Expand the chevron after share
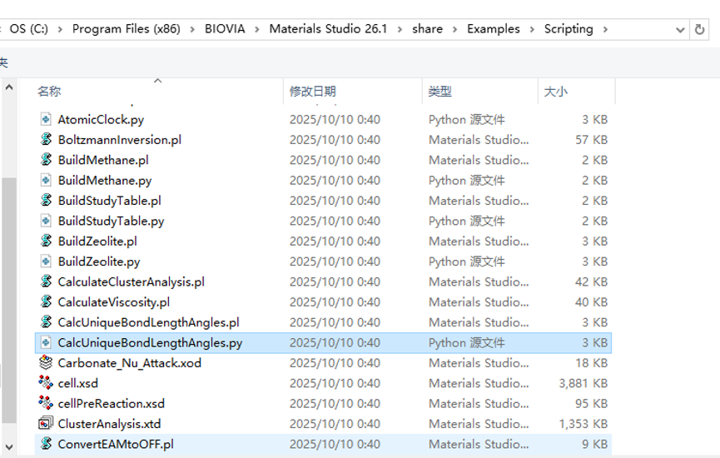The image size is (720, 458). [x=455, y=29]
